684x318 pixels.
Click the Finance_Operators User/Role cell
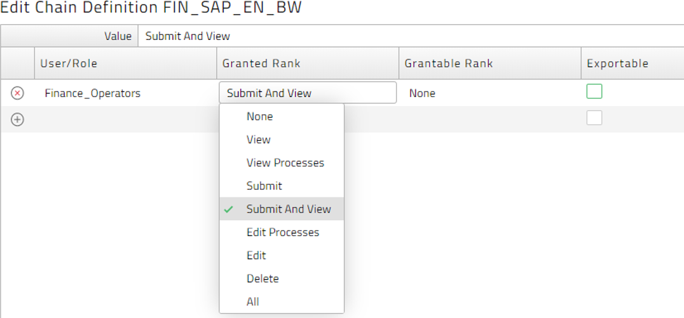click(x=126, y=93)
